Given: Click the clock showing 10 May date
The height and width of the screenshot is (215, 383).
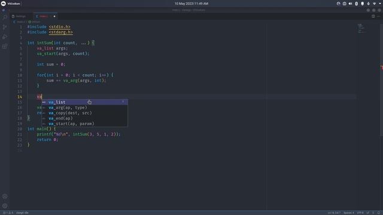Looking at the screenshot, I should [x=191, y=4].
